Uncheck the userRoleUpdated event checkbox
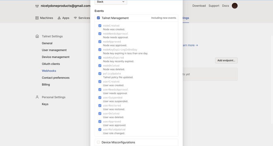This screenshot has height=146, width=273. coord(100,129)
